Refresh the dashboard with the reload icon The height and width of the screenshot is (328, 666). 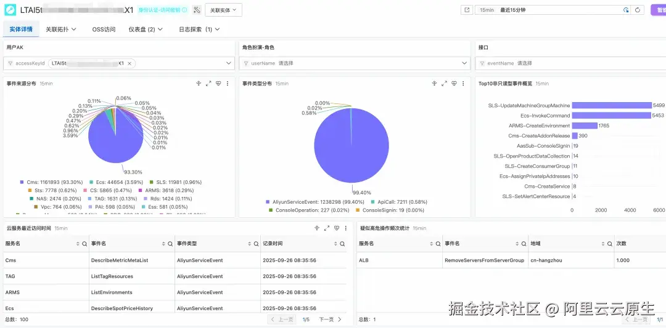click(637, 10)
